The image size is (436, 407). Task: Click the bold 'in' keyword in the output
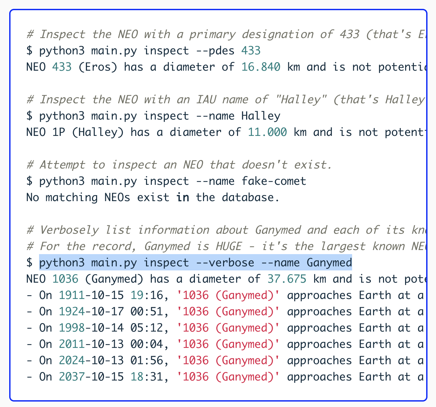(x=183, y=197)
